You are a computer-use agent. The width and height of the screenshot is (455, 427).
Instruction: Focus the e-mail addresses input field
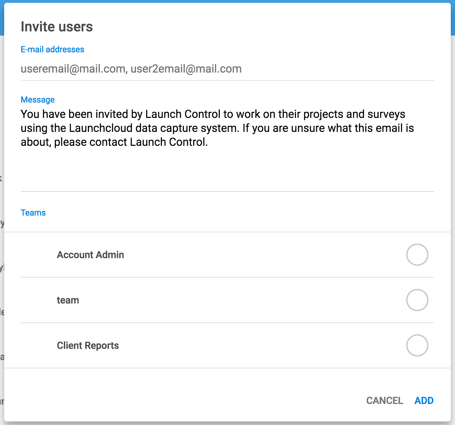227,69
